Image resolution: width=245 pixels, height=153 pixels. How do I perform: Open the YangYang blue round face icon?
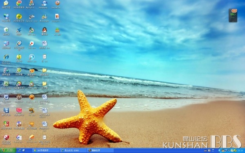coord(45,3)
